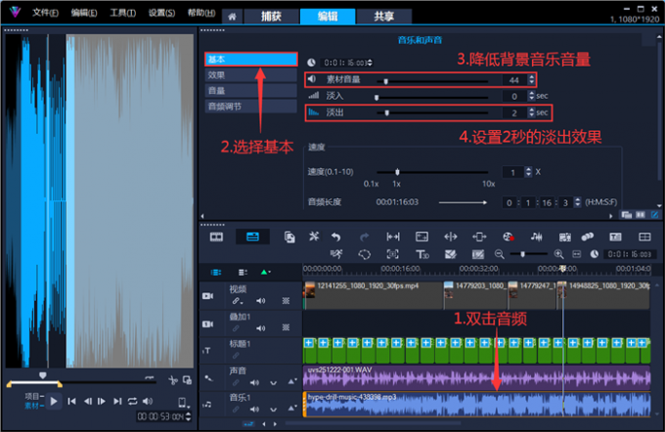Toggle ripple editing on 标题1 track

click(x=236, y=355)
